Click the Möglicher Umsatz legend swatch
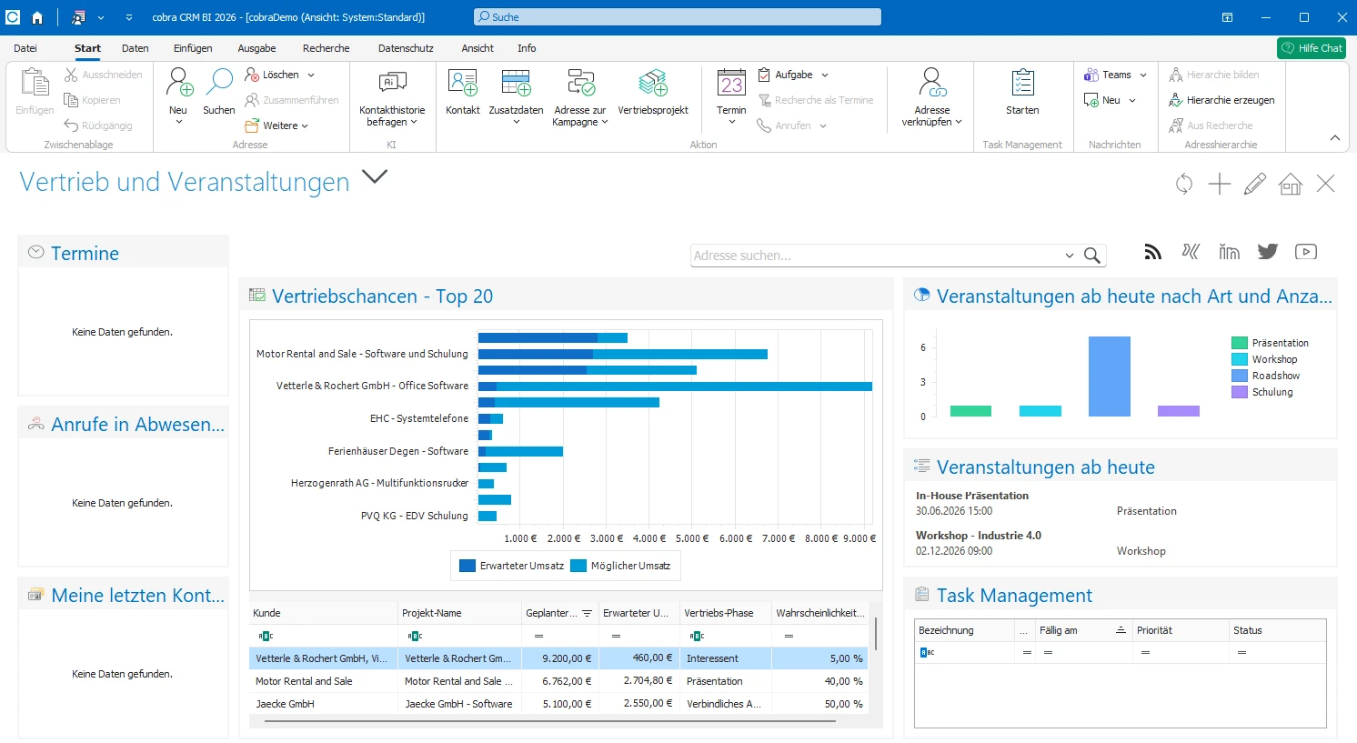The width and height of the screenshot is (1357, 743). (x=578, y=566)
